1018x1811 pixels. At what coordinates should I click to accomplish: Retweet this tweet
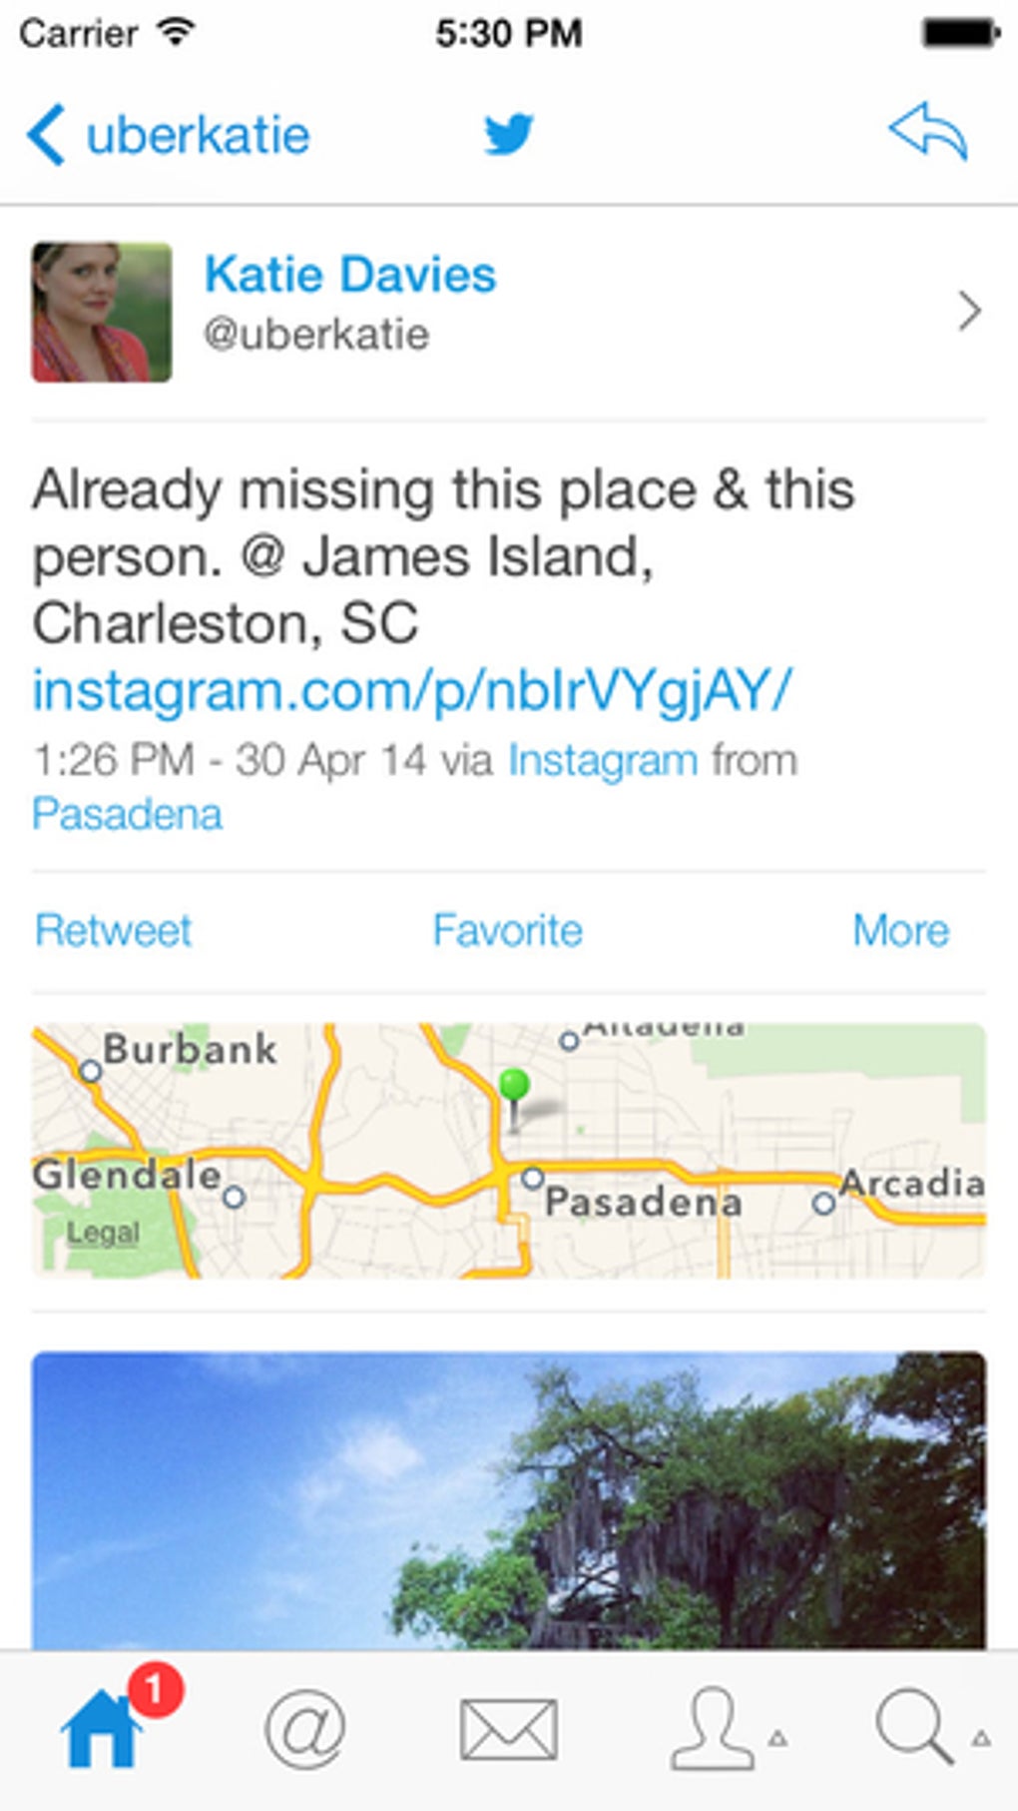113,931
